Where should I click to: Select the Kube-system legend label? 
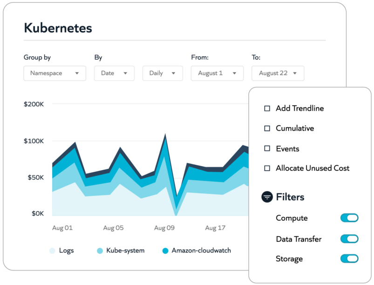[x=125, y=251]
